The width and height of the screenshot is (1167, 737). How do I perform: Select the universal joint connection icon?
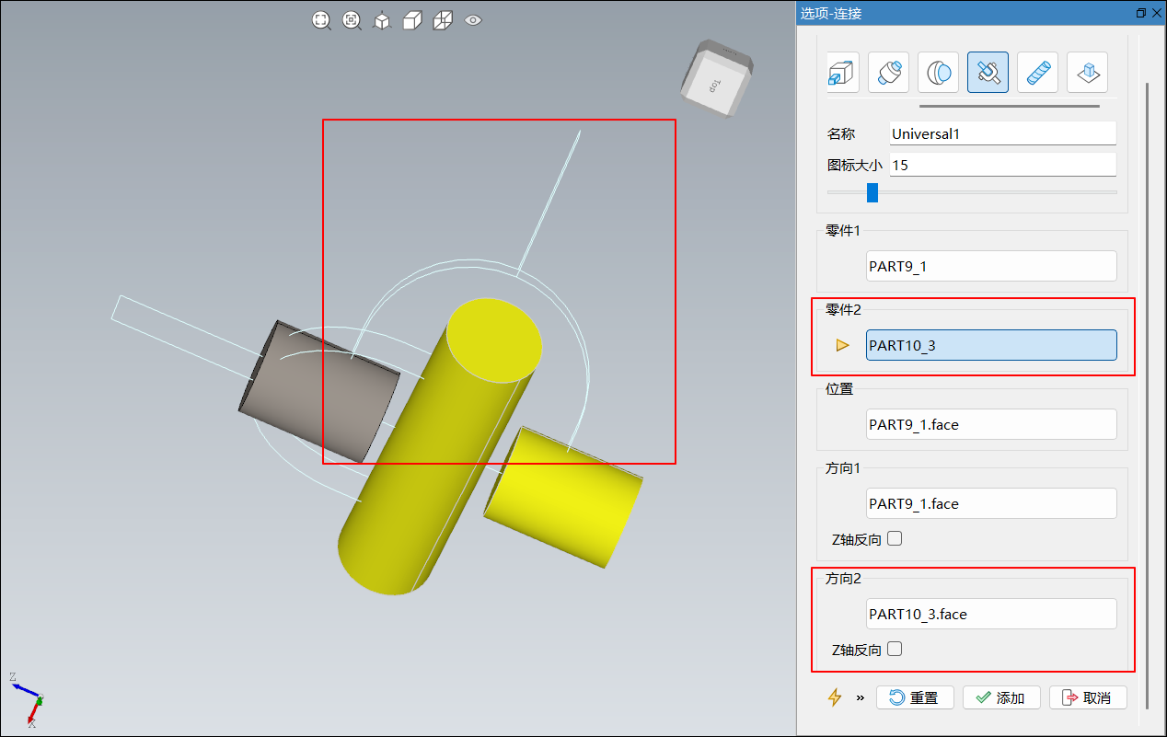988,72
